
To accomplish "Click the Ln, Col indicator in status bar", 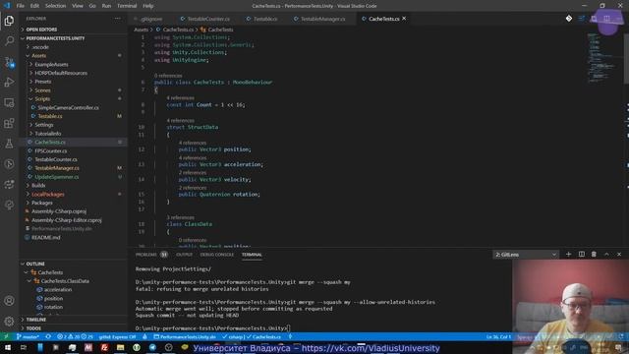I will click(x=498, y=336).
